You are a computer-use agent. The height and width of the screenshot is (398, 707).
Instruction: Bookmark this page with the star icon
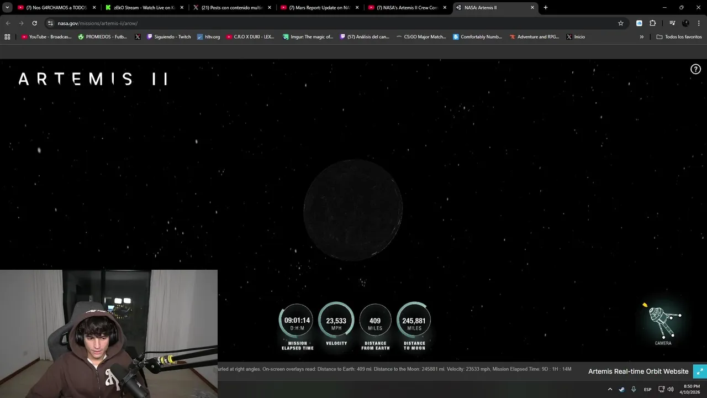[x=621, y=23]
